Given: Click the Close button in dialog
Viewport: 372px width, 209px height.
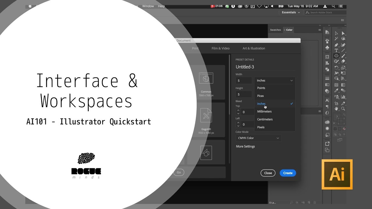Looking at the screenshot, I should [x=268, y=173].
